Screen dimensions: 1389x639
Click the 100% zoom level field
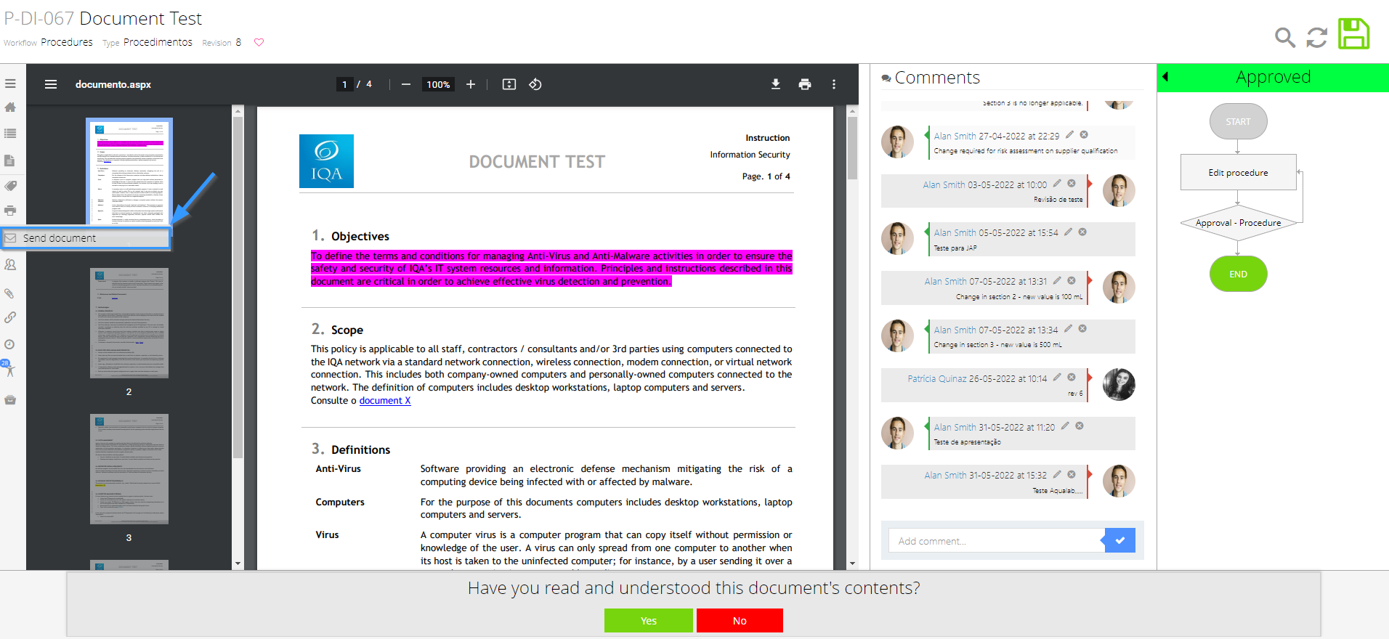point(438,84)
